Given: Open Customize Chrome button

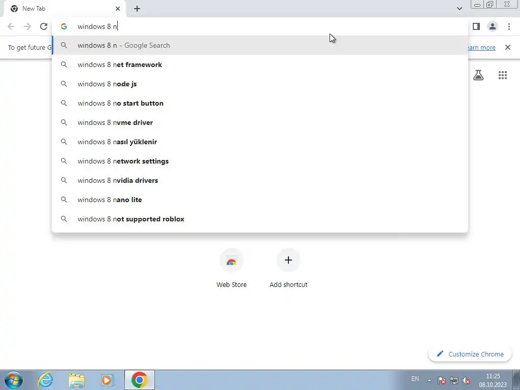Looking at the screenshot, I should pyautogui.click(x=470, y=354).
